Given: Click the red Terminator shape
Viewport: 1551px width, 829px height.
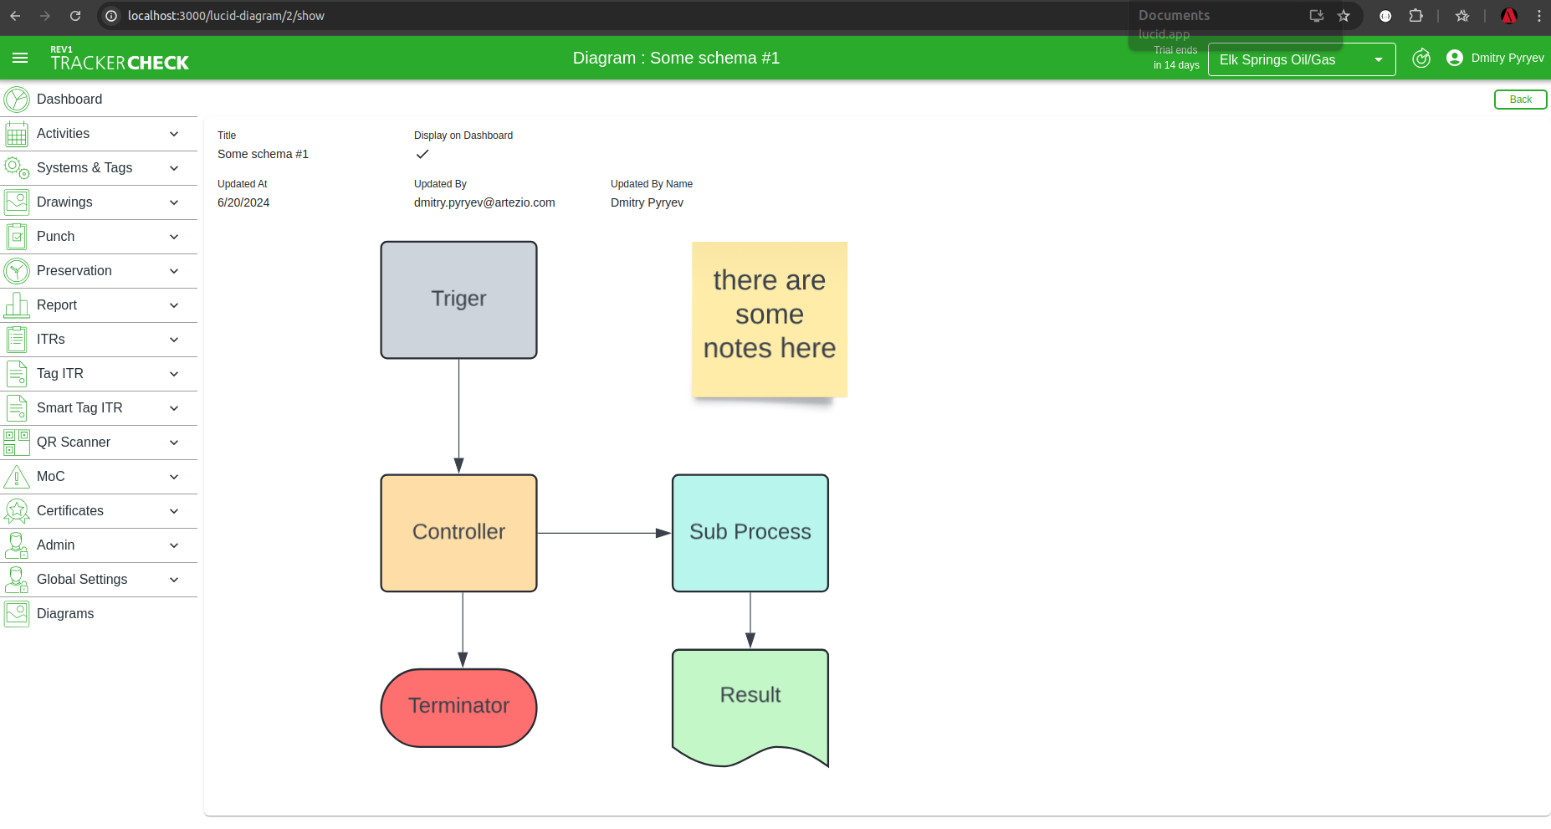Looking at the screenshot, I should point(458,708).
